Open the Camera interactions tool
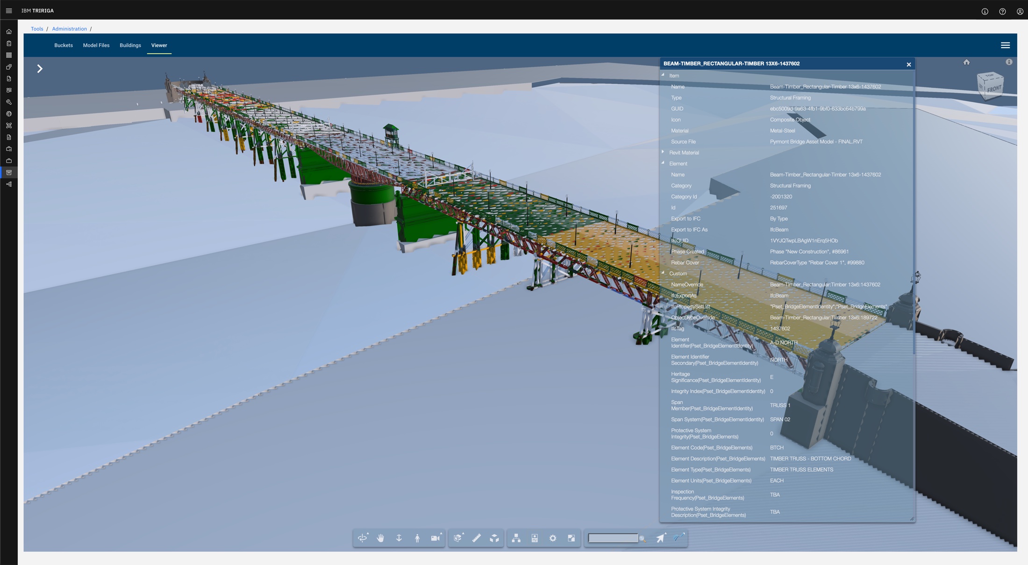1028x565 pixels. [x=436, y=538]
